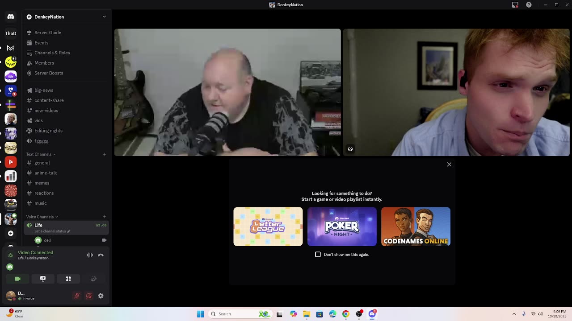Screen dimensions: 572x321
Task: Open Microsoft Edge from taskbar
Action: (x=332, y=314)
